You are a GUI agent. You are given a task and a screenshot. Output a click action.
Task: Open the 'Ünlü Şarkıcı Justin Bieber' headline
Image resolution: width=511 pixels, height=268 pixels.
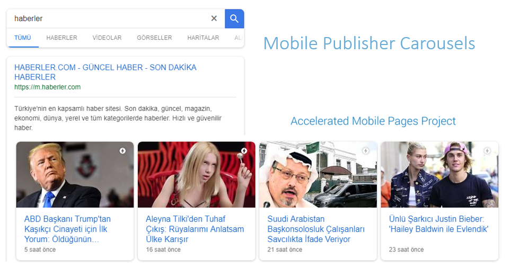click(438, 224)
